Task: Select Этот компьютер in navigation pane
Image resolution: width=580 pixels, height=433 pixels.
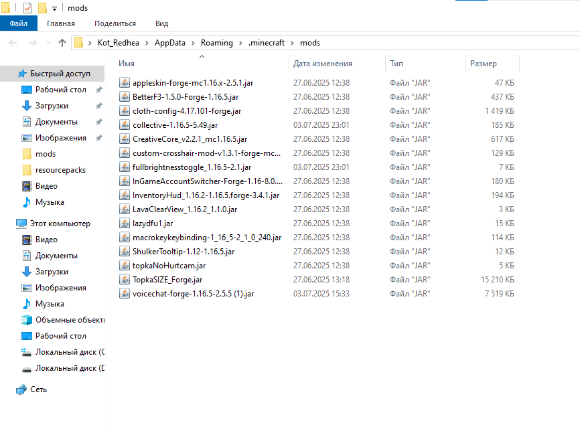Action: click(x=60, y=224)
